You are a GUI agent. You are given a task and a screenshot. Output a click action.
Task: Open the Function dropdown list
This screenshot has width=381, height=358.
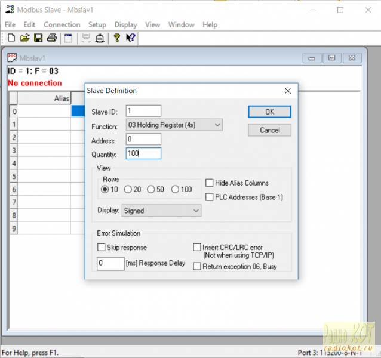point(174,125)
